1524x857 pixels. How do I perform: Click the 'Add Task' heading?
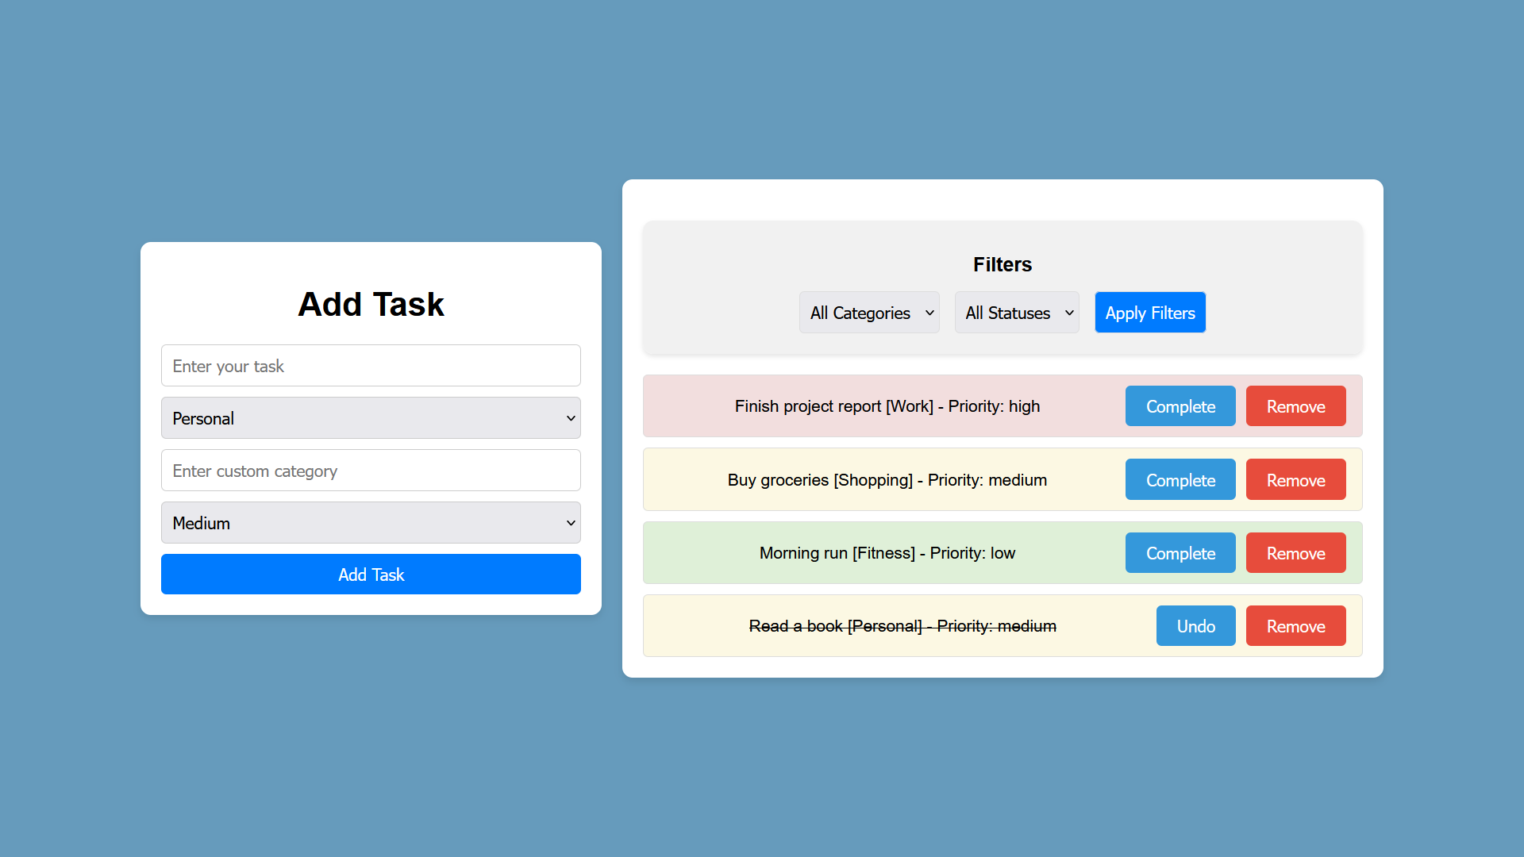point(371,305)
